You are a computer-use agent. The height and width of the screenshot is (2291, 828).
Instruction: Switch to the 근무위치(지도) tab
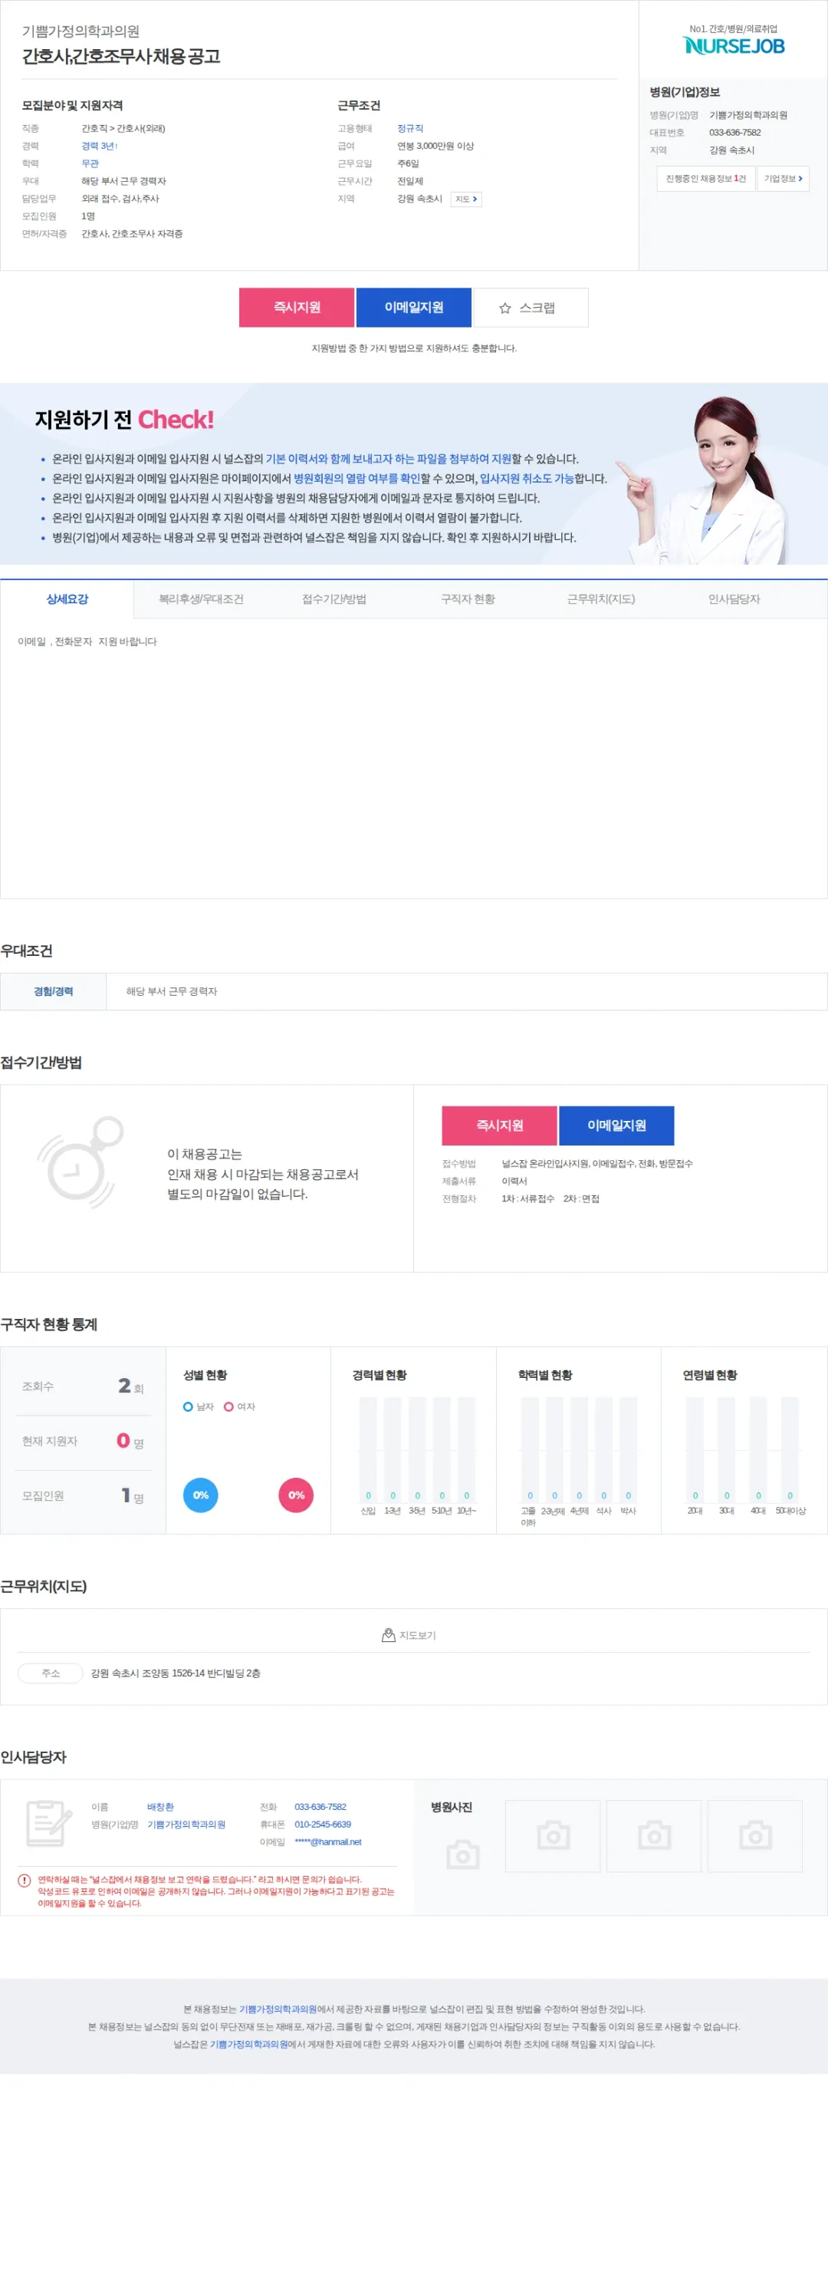pos(602,598)
